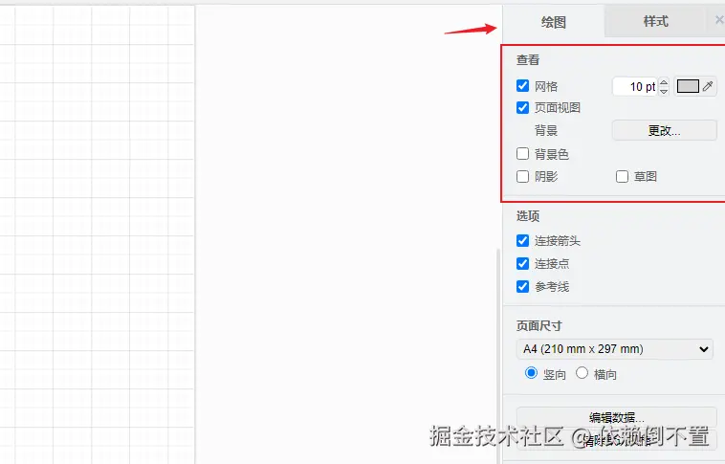Uncheck the 连接箭头 checkbox

tap(522, 240)
